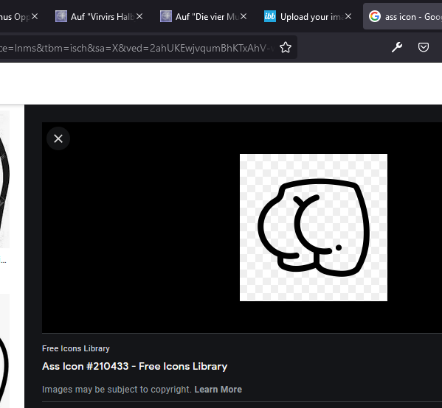Viewport: 442px width, 408px height.
Task: Switch to the Upload your image tab
Action: tap(308, 17)
